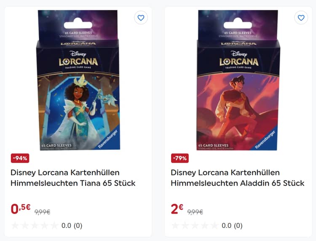Click the fifth star under Aladdin product
This screenshot has width=316, height=241.
(x=214, y=225)
